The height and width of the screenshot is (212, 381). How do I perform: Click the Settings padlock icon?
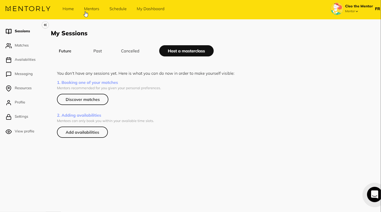(x=9, y=117)
